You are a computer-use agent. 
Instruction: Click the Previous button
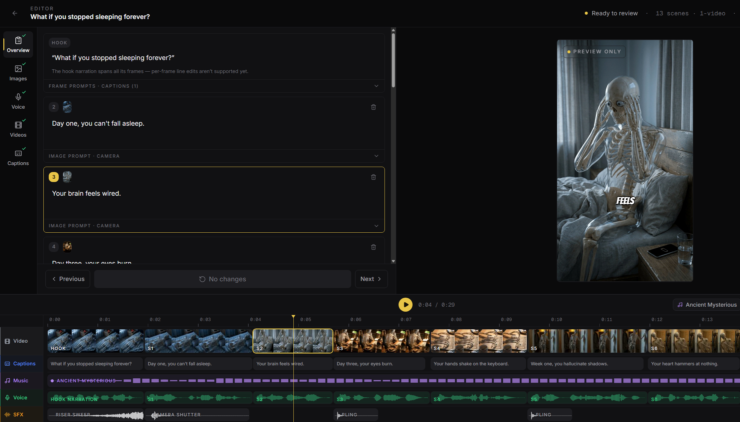coord(68,279)
